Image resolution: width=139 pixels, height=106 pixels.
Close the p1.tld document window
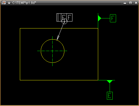[x=136, y=3]
